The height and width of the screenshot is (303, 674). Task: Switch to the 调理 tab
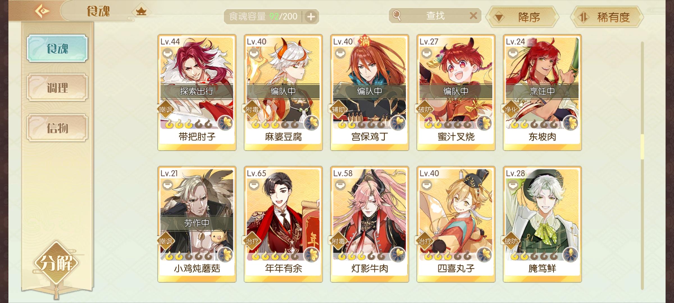click(57, 88)
